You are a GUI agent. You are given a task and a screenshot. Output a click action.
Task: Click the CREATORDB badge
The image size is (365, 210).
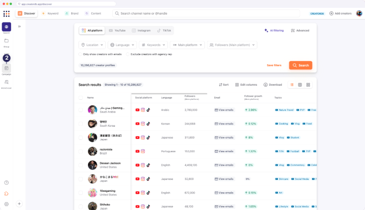click(x=317, y=14)
